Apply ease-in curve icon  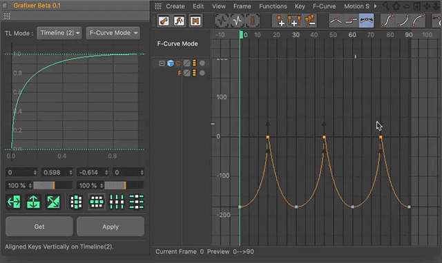click(x=403, y=21)
